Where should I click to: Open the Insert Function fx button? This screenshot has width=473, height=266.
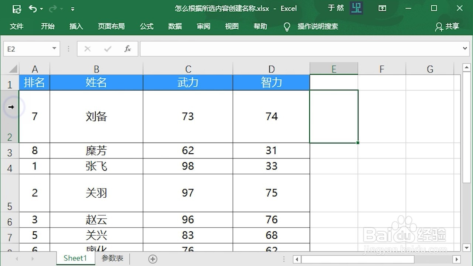pyautogui.click(x=127, y=48)
